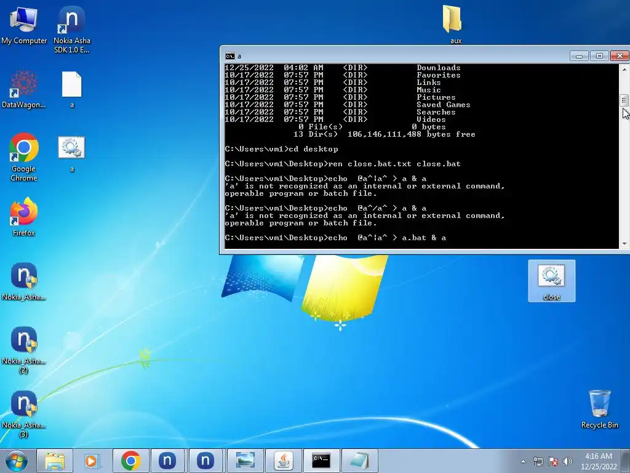
Task: Open Chrome from the taskbar
Action: (x=130, y=461)
